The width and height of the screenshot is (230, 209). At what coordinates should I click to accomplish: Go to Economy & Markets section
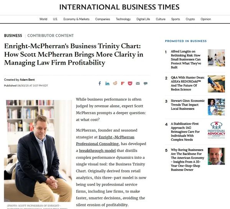pyautogui.click(x=76, y=19)
